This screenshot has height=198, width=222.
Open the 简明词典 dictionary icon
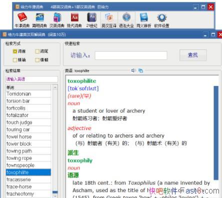(39, 20)
